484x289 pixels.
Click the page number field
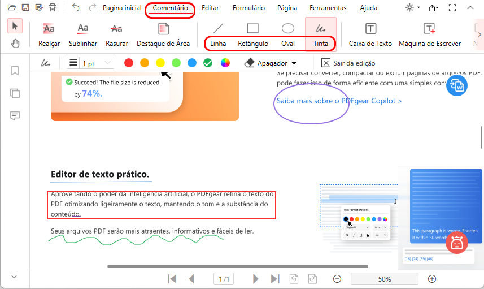point(224,279)
